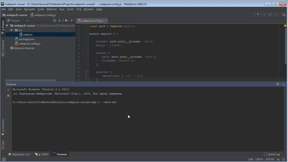Open the VCS menu
This screenshot has height=162, width=288.
[79, 9]
